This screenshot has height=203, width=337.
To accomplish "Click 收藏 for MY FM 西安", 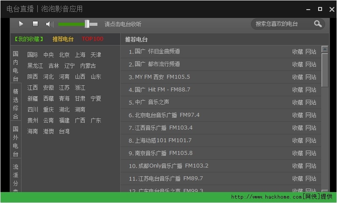I will pos(298,77).
